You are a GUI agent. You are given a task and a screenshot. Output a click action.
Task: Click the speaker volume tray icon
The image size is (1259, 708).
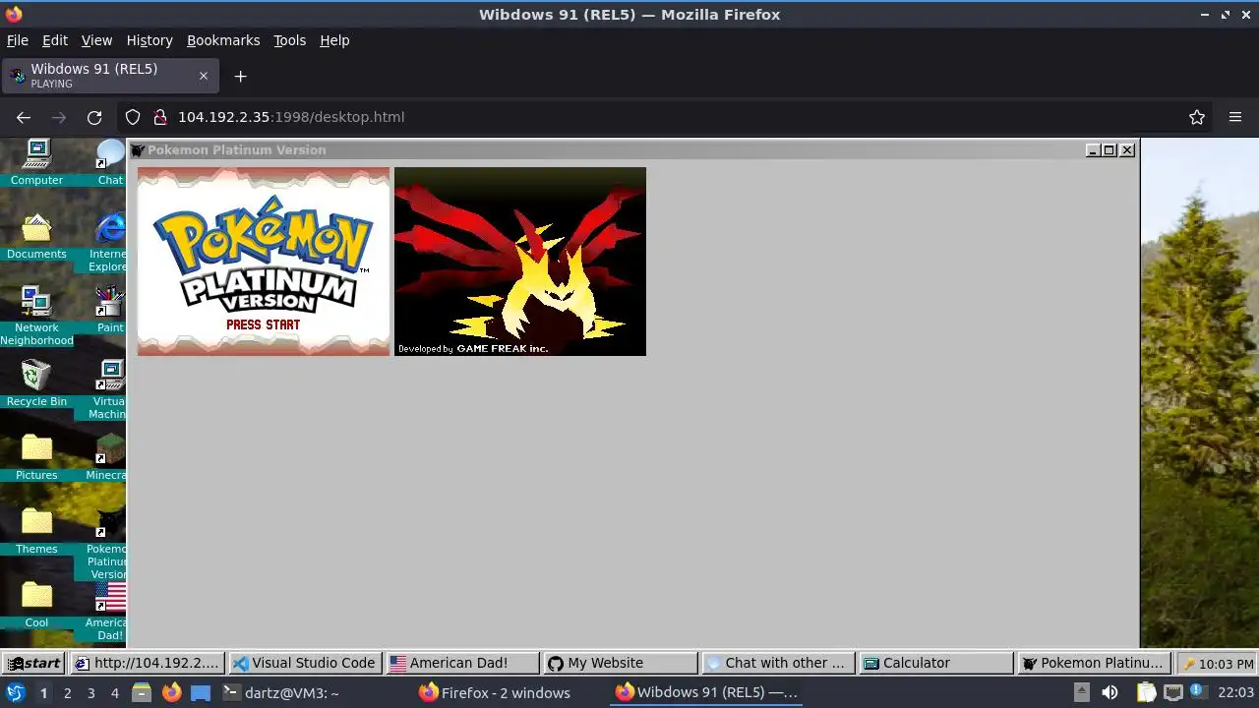1109,692
